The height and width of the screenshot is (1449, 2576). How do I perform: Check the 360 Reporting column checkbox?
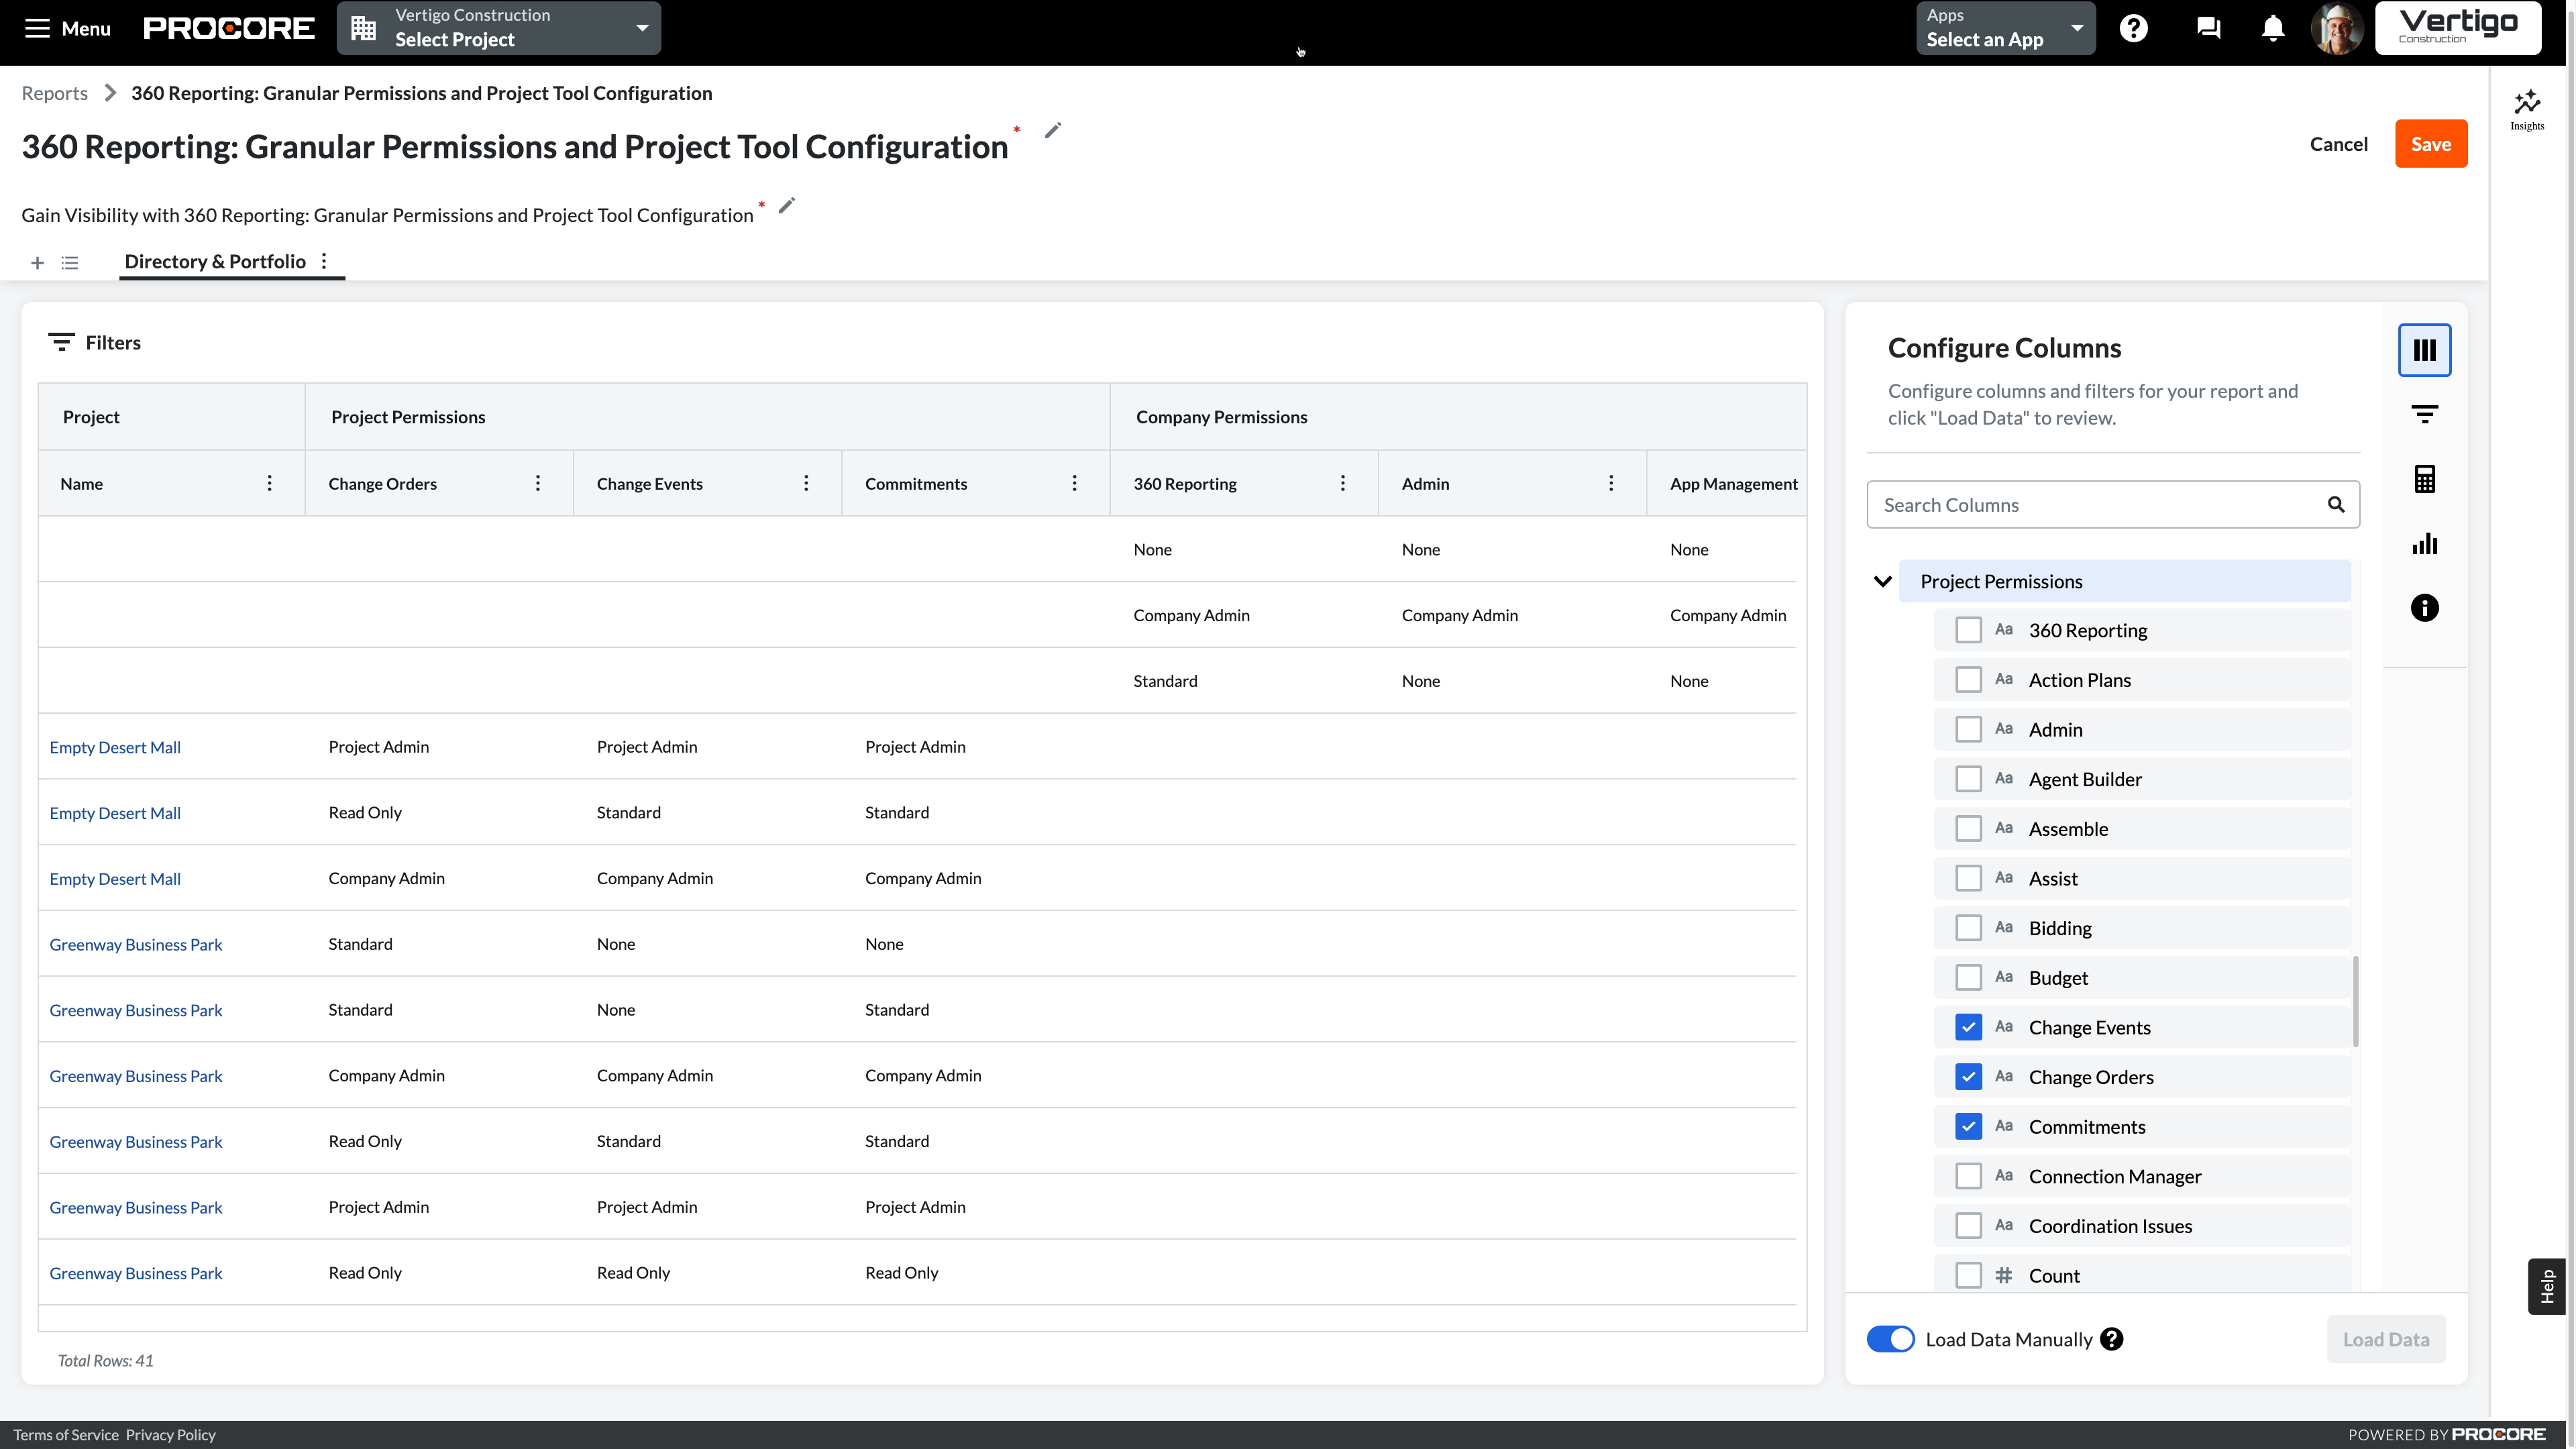point(1968,629)
